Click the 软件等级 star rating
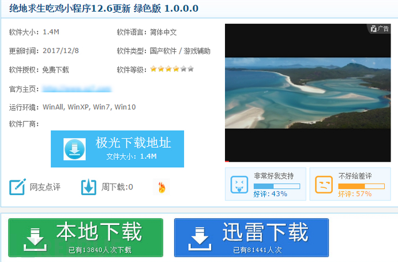This screenshot has width=398, height=262. (172, 69)
